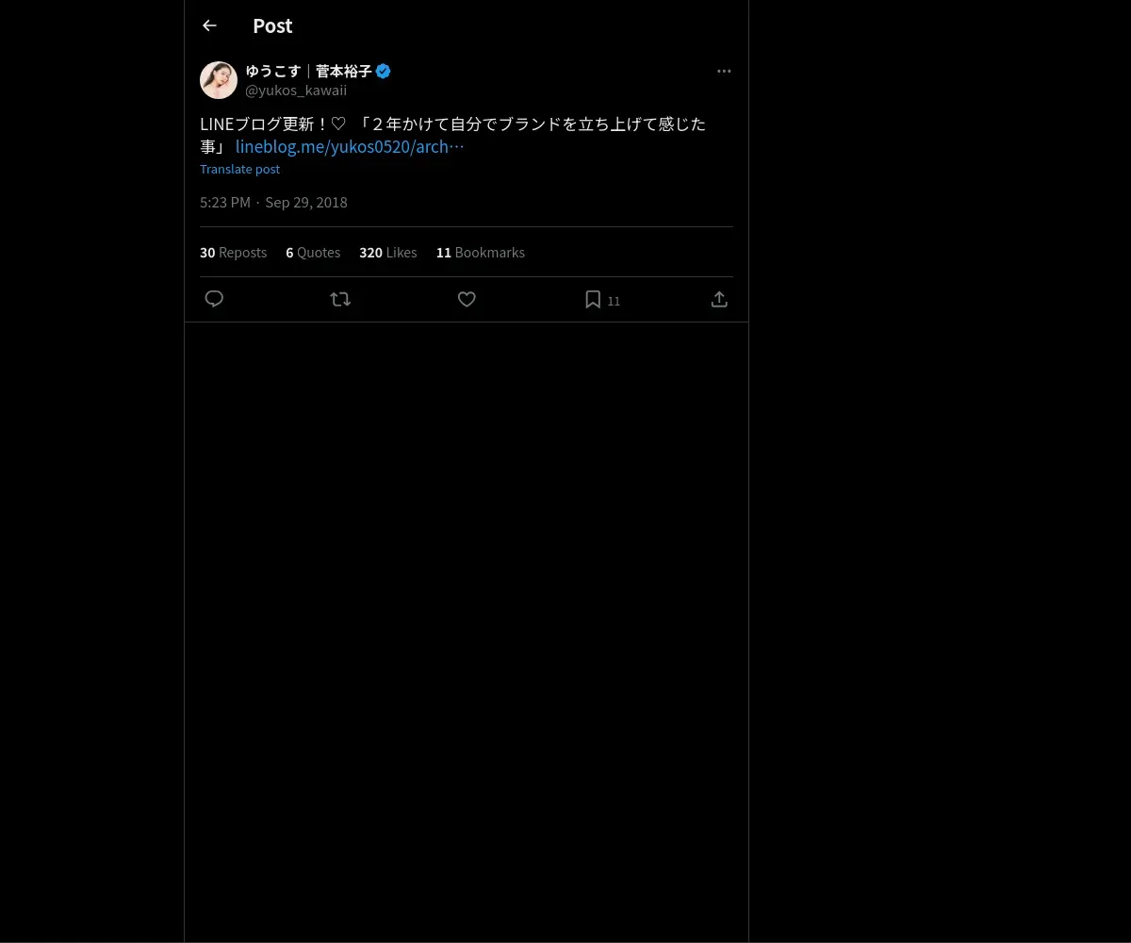
Task: Open the lineblog.me link in the post
Action: [x=350, y=147]
